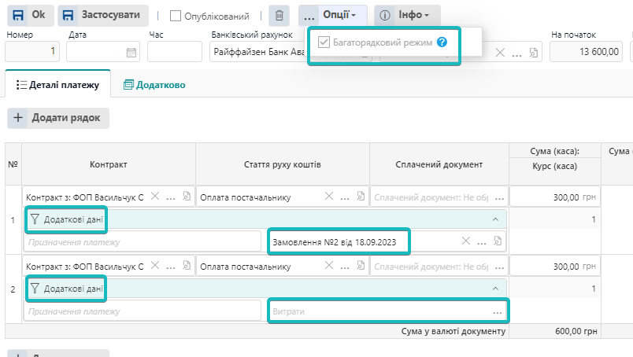This screenshot has width=633, height=357.
Task: Open the calendar picker in Дата field
Action: 131,52
